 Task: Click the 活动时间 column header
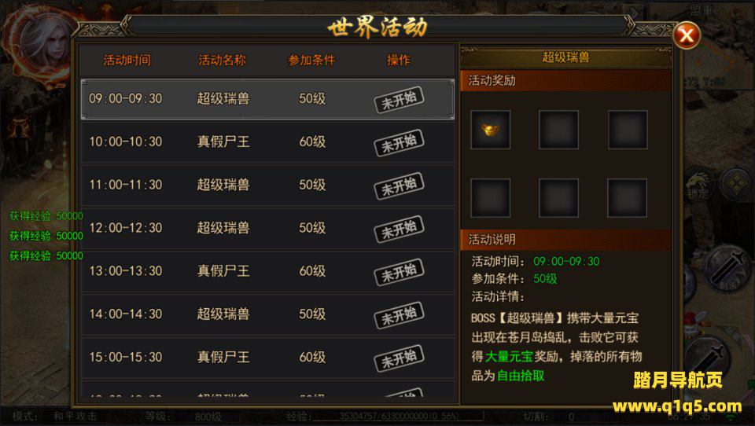127,61
